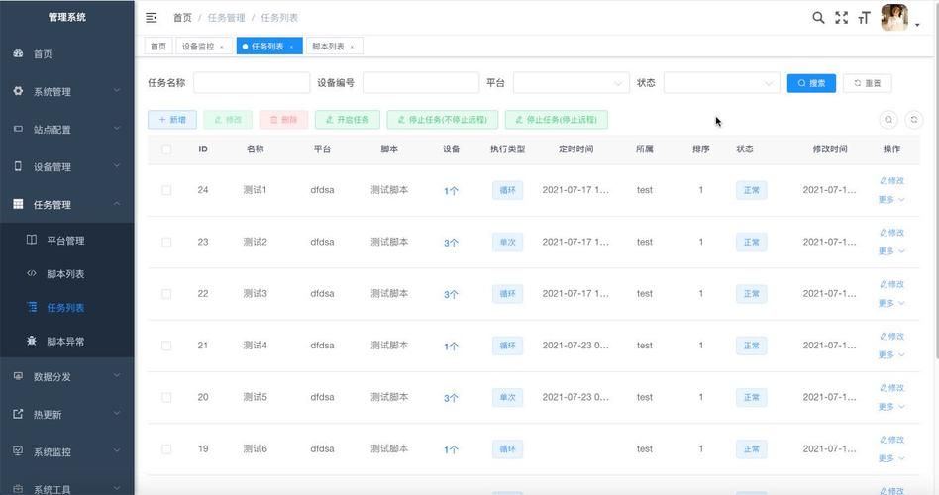
Task: Click into the 设备编号 input field
Action: tap(421, 83)
